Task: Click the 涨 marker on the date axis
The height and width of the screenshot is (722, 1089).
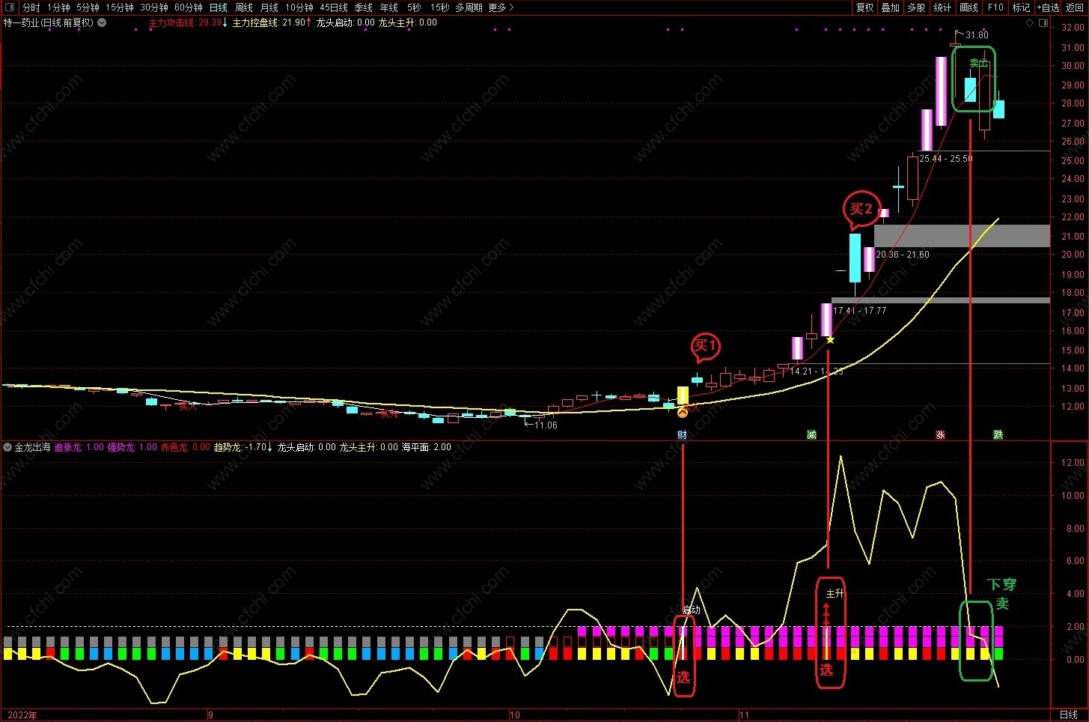Action: point(940,434)
